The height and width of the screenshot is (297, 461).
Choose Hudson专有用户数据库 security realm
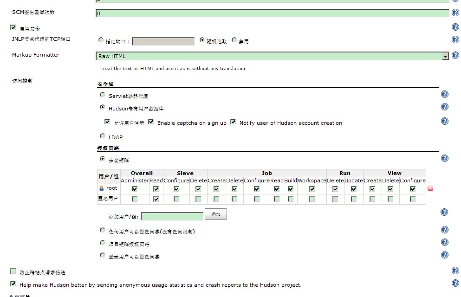tap(102, 107)
